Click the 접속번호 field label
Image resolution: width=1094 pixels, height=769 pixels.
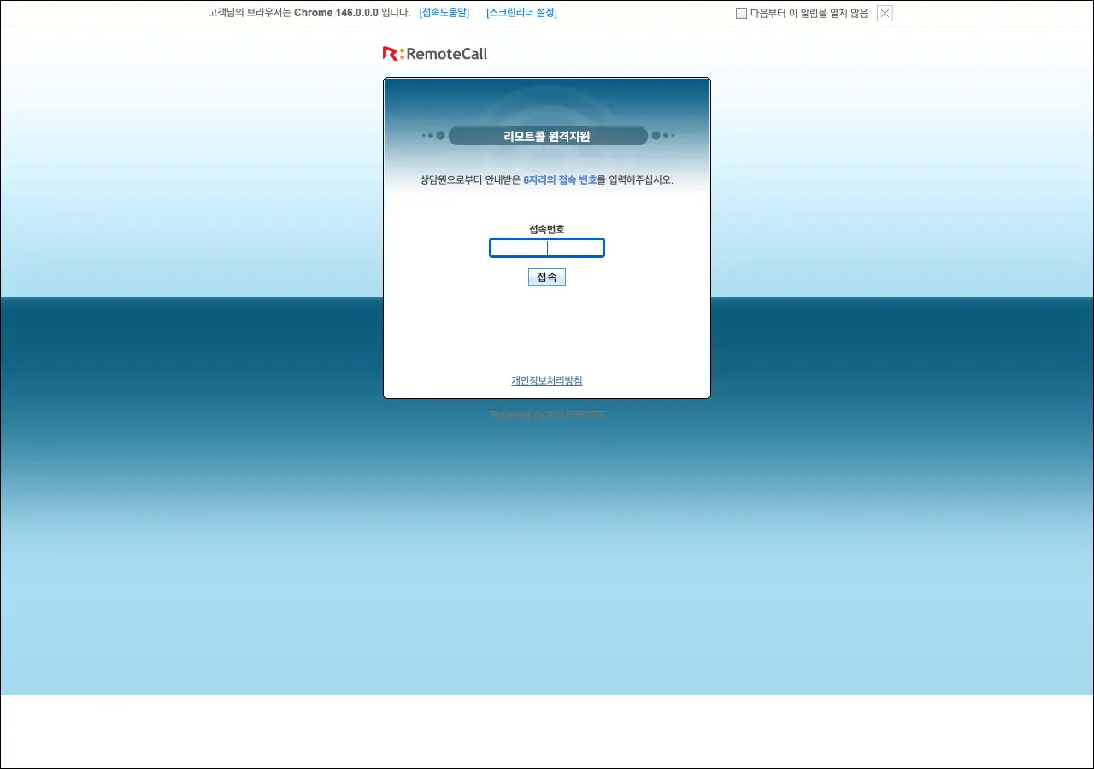pos(547,229)
